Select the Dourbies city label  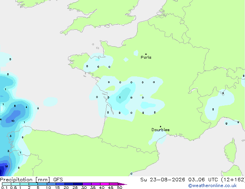(160, 130)
